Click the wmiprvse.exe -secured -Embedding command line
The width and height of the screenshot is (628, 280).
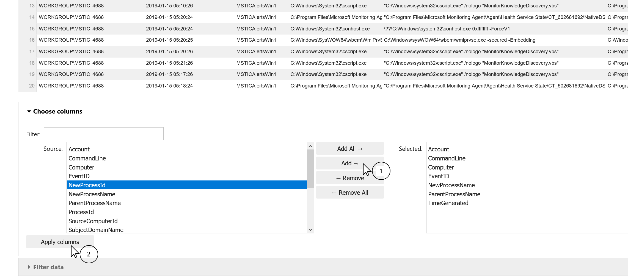459,40
